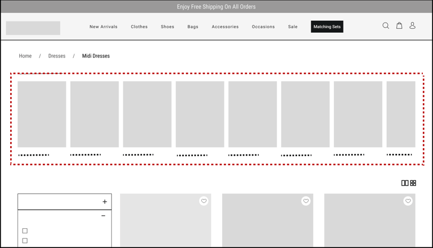Expand the collapsed filter with plus sign
The height and width of the screenshot is (248, 433).
[x=105, y=202]
